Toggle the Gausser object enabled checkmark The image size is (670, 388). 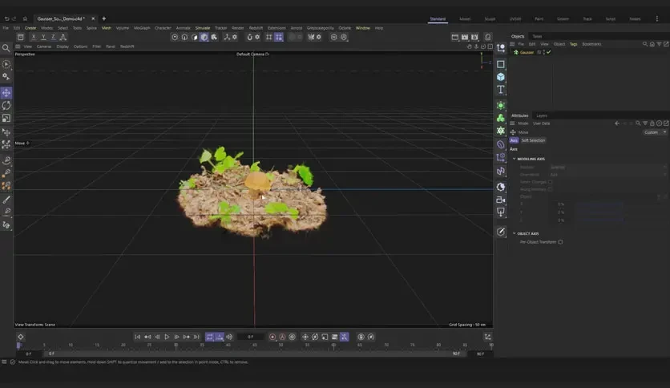point(549,52)
